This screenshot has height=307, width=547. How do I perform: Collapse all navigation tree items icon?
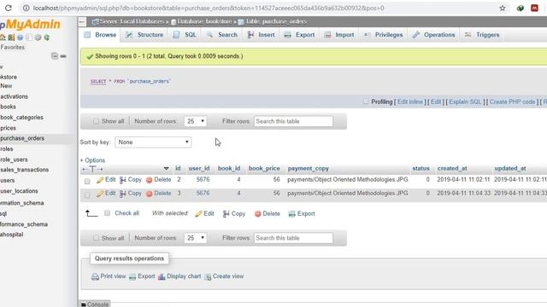click(x=55, y=55)
